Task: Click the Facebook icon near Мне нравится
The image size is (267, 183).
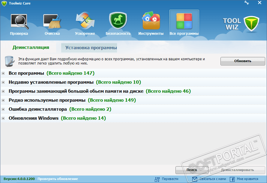Action: point(232,179)
